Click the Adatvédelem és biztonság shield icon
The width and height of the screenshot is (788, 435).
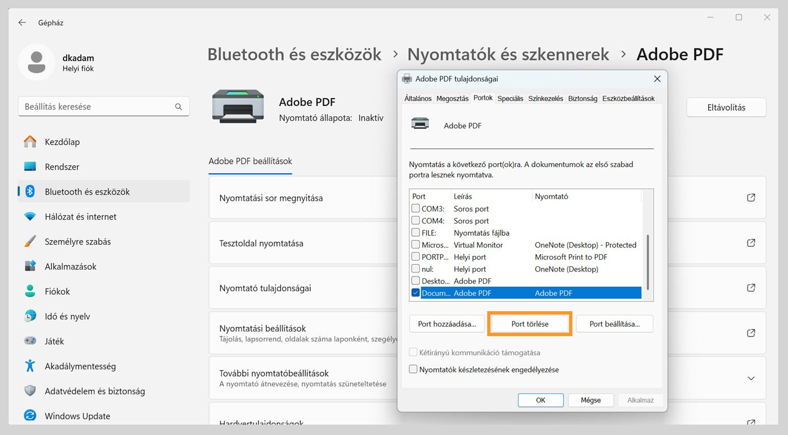(29, 391)
